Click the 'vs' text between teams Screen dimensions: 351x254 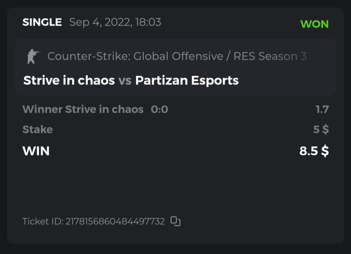pos(125,81)
